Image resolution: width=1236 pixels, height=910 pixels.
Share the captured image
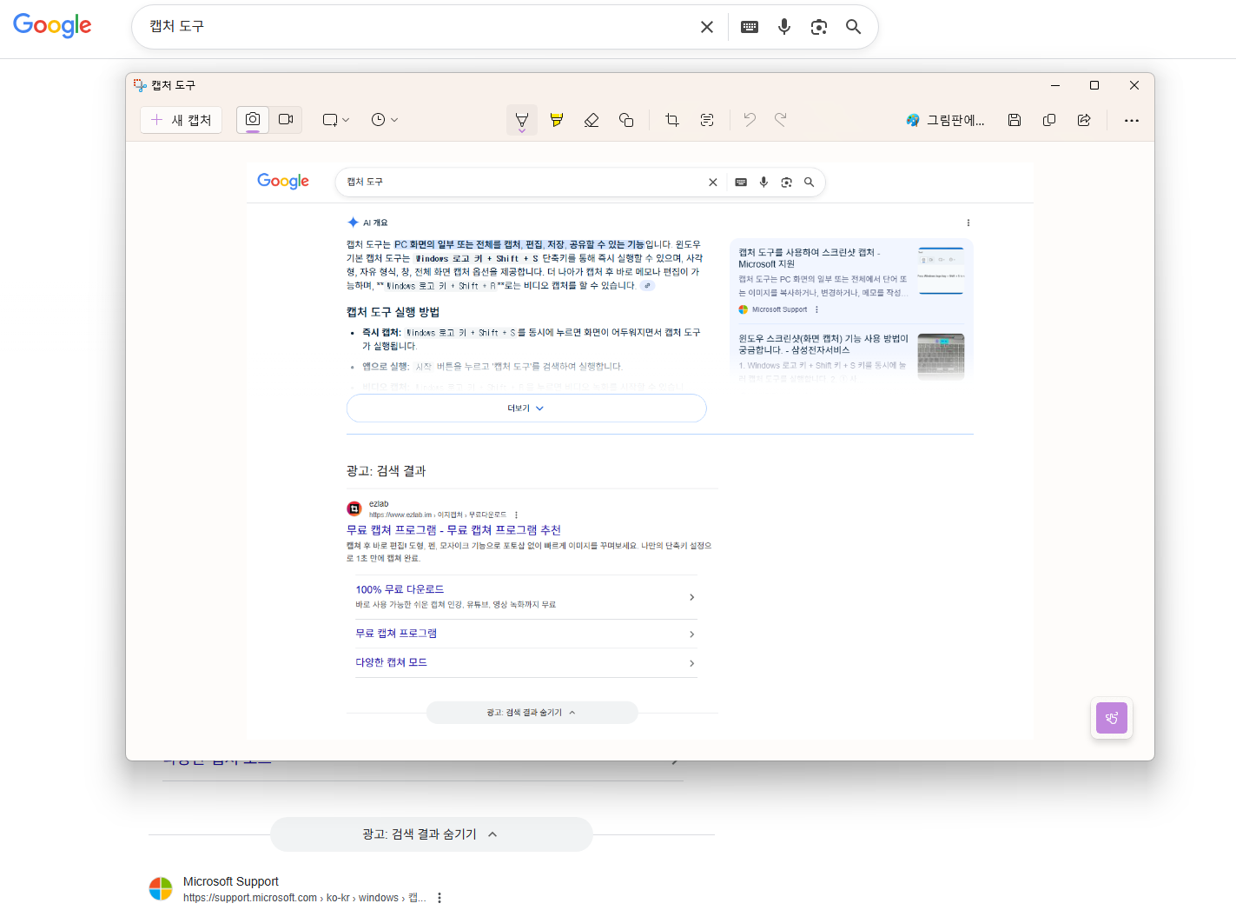tap(1084, 120)
